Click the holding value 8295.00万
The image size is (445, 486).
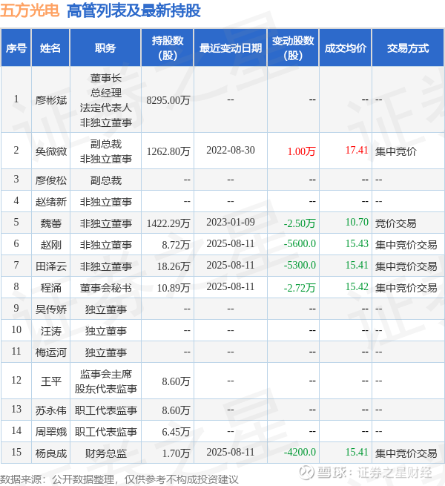click(x=168, y=100)
